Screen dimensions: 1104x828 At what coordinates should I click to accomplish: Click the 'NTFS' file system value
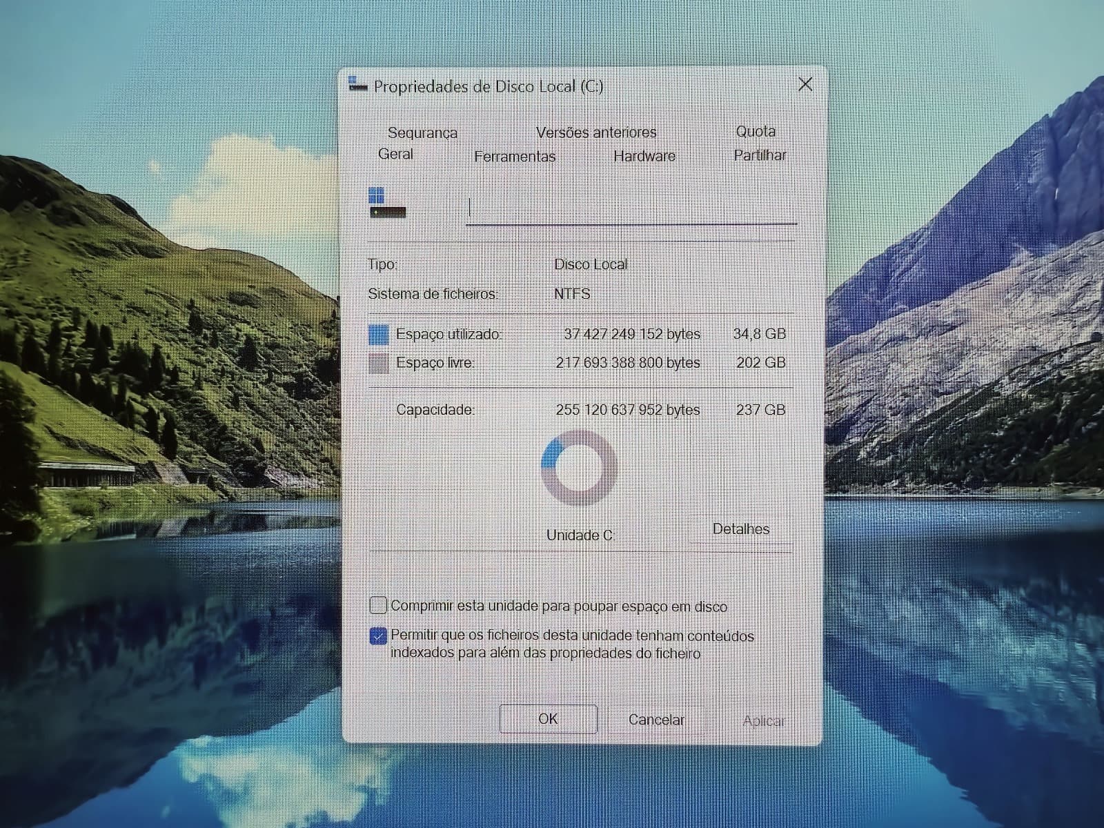pyautogui.click(x=572, y=294)
